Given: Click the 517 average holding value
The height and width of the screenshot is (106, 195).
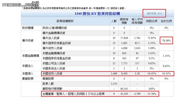Looking at the screenshot, I should [137, 64].
